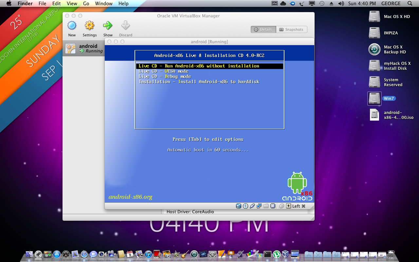The height and width of the screenshot is (262, 419).
Task: Open the Apple menu
Action: tap(9, 4)
